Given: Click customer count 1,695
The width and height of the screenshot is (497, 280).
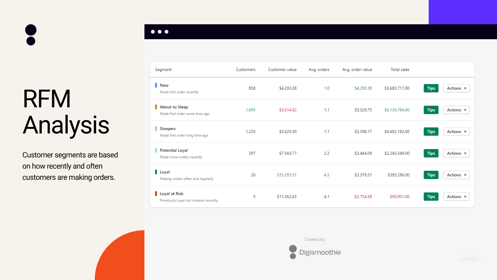Looking at the screenshot, I should pos(250,110).
